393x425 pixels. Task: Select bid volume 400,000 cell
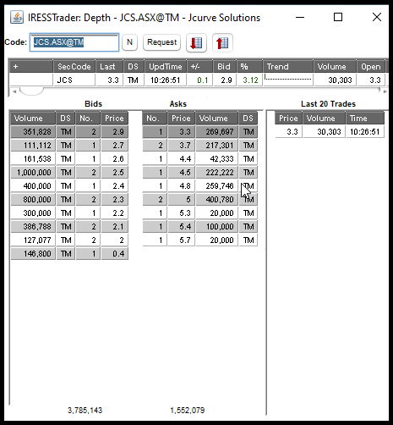[x=33, y=186]
